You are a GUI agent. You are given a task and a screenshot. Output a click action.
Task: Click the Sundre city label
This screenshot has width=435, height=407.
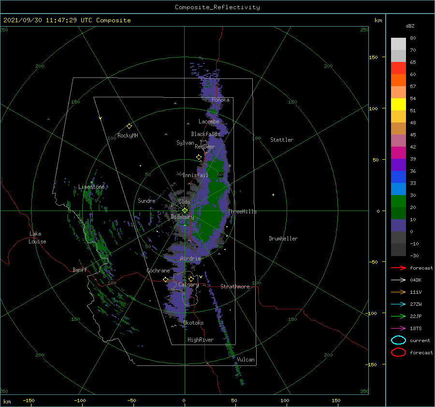pos(146,200)
